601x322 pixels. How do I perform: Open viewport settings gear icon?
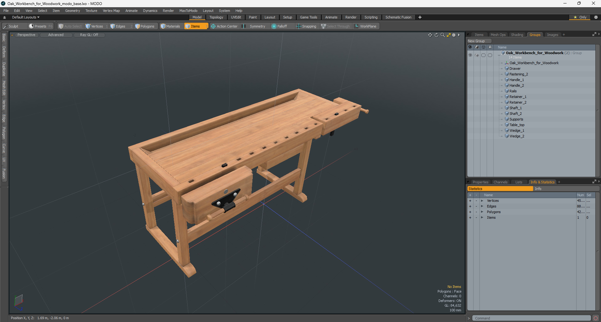[x=454, y=35]
